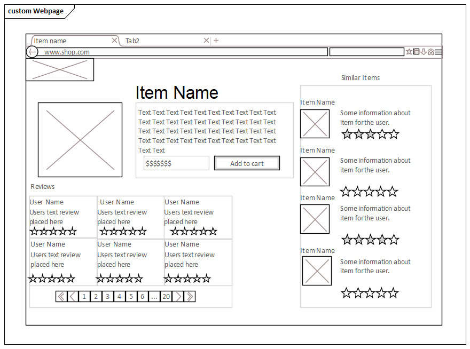Jump to review page 20

coord(166,296)
